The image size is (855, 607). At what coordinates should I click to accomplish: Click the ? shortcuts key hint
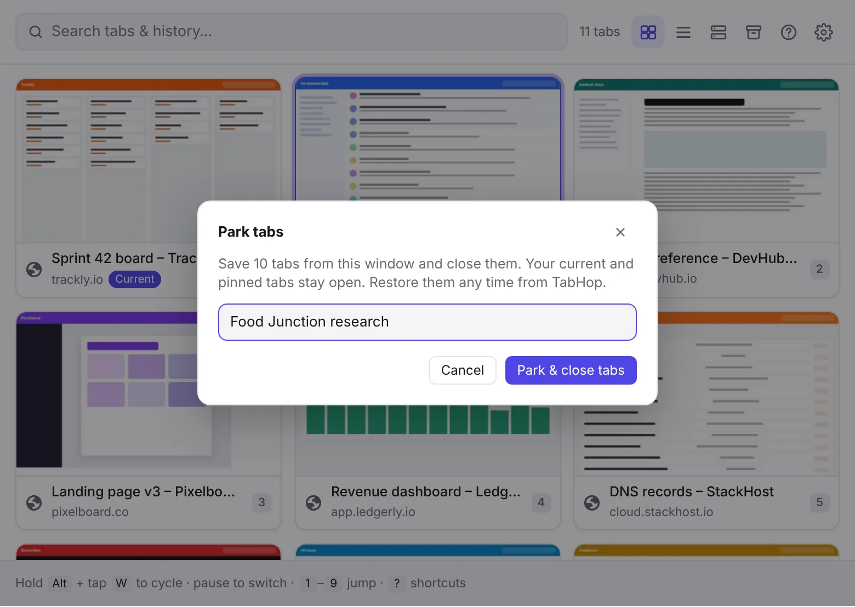pyautogui.click(x=397, y=583)
